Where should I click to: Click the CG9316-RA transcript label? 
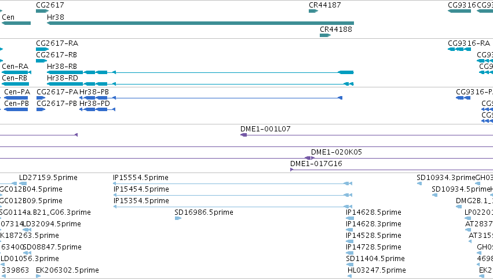tap(469, 43)
